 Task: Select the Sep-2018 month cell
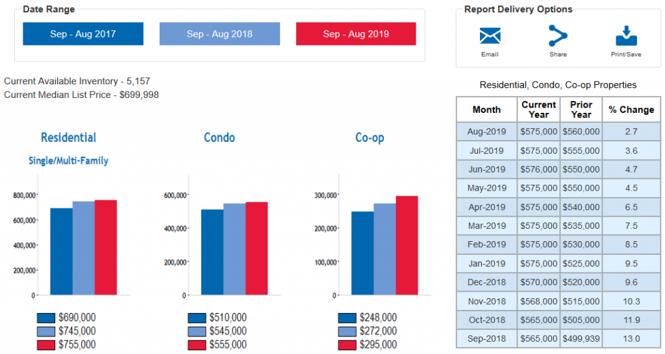pyautogui.click(x=486, y=338)
